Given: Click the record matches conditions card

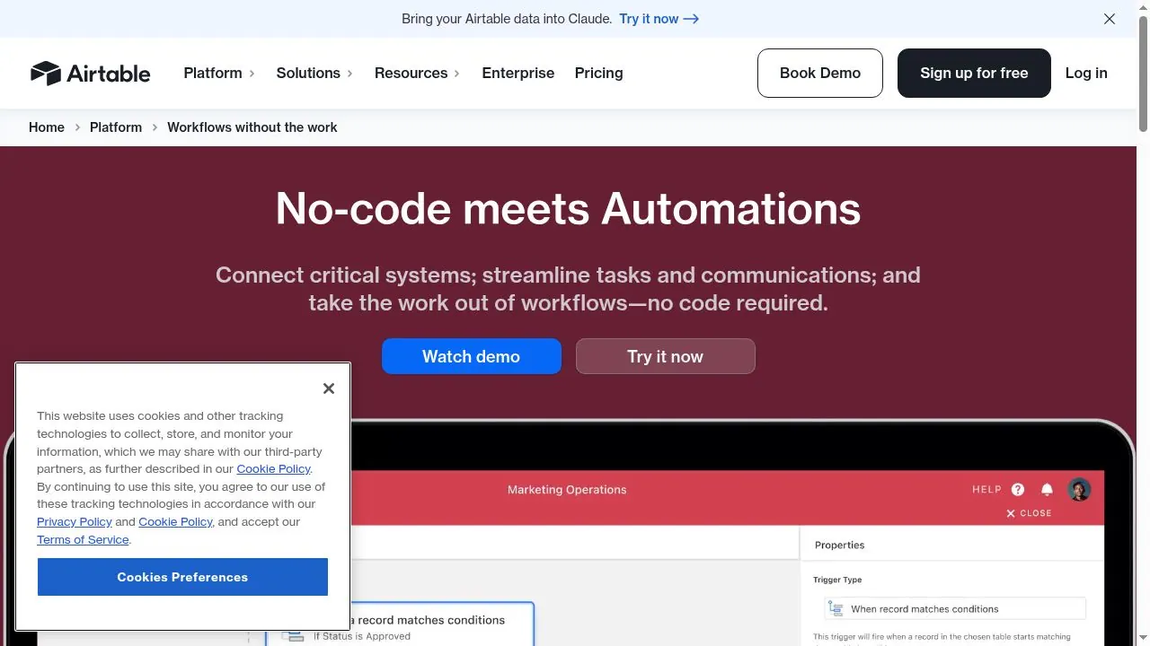Looking at the screenshot, I should click(399, 624).
